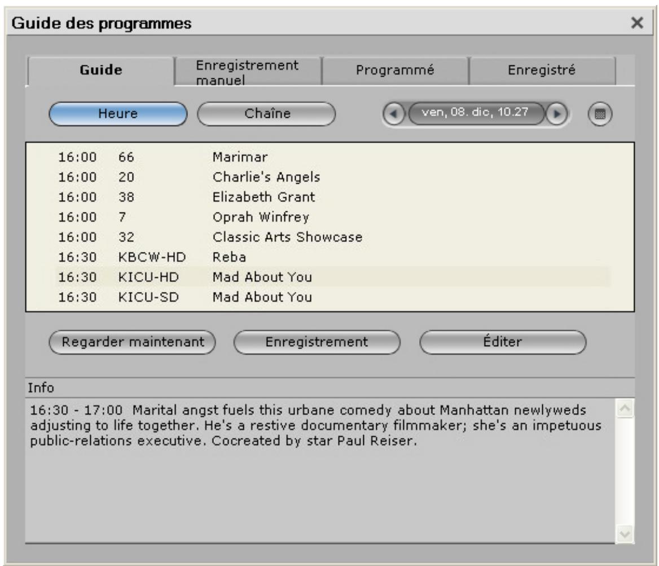Start recording with the Enregistrement button
Screen dimensions: 659x566
point(317,342)
